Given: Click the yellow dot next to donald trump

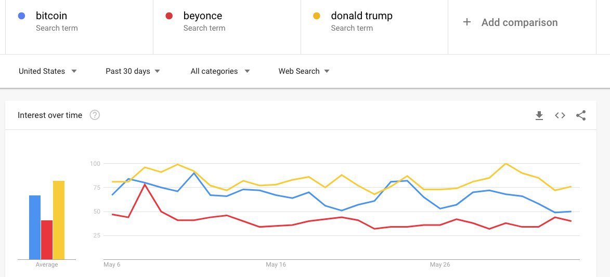Looking at the screenshot, I should [317, 16].
